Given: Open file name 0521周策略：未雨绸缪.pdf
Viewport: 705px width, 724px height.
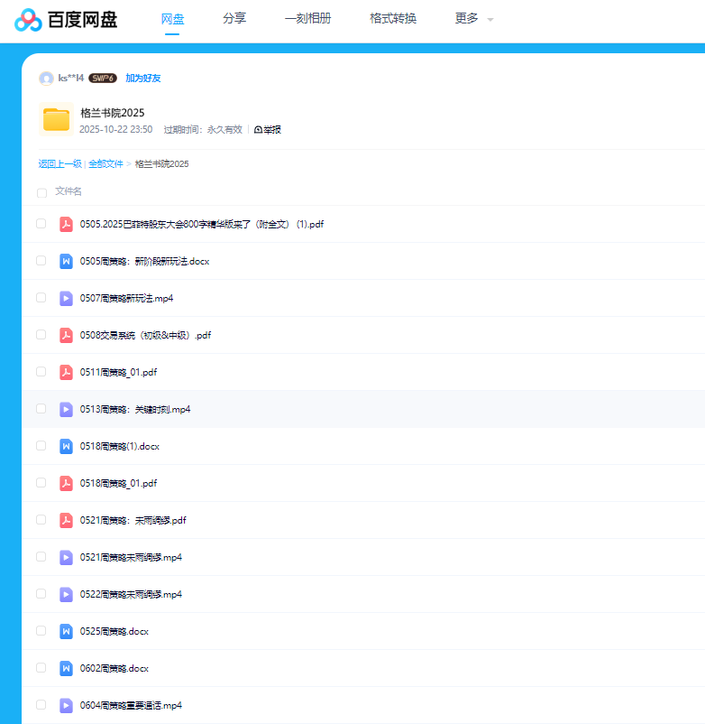Looking at the screenshot, I should coord(133,520).
